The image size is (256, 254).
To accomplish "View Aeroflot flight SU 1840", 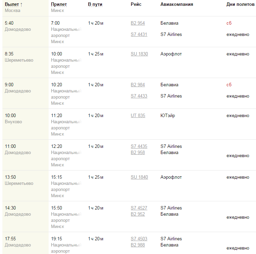I will tap(139, 177).
